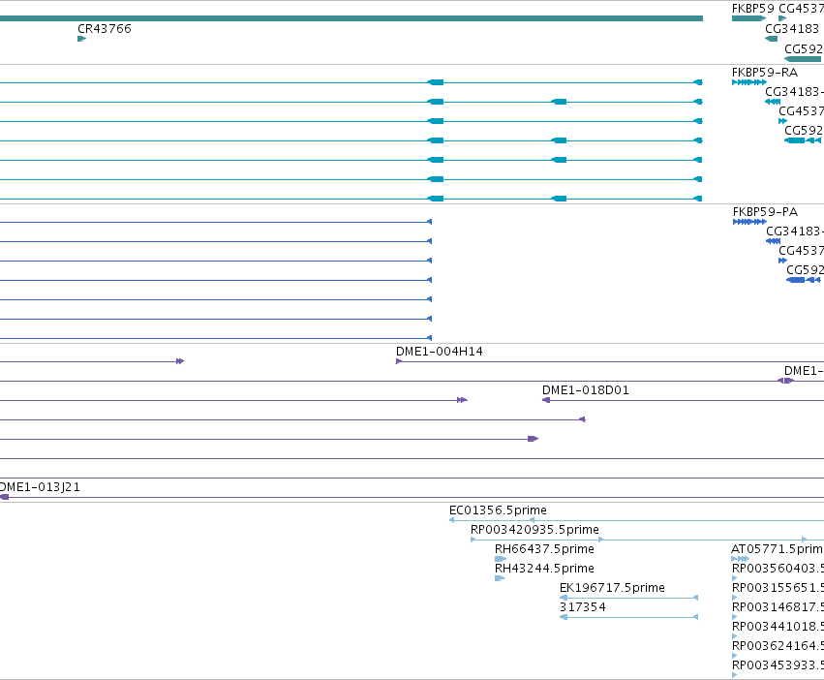Open the FKBP59-PA coding sequence label
The image size is (824, 680).
765,211
